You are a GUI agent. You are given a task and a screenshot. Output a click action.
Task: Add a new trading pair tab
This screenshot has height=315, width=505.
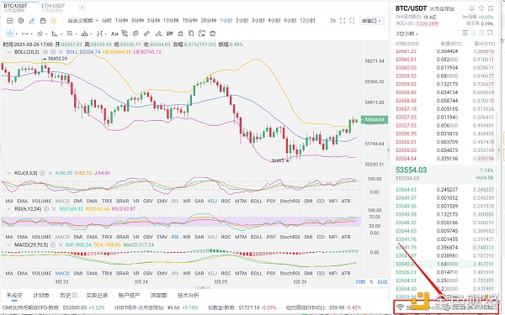[x=82, y=8]
